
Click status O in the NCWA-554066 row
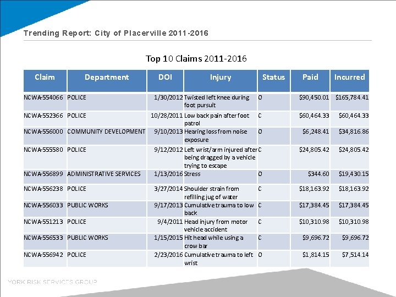pyautogui.click(x=260, y=97)
